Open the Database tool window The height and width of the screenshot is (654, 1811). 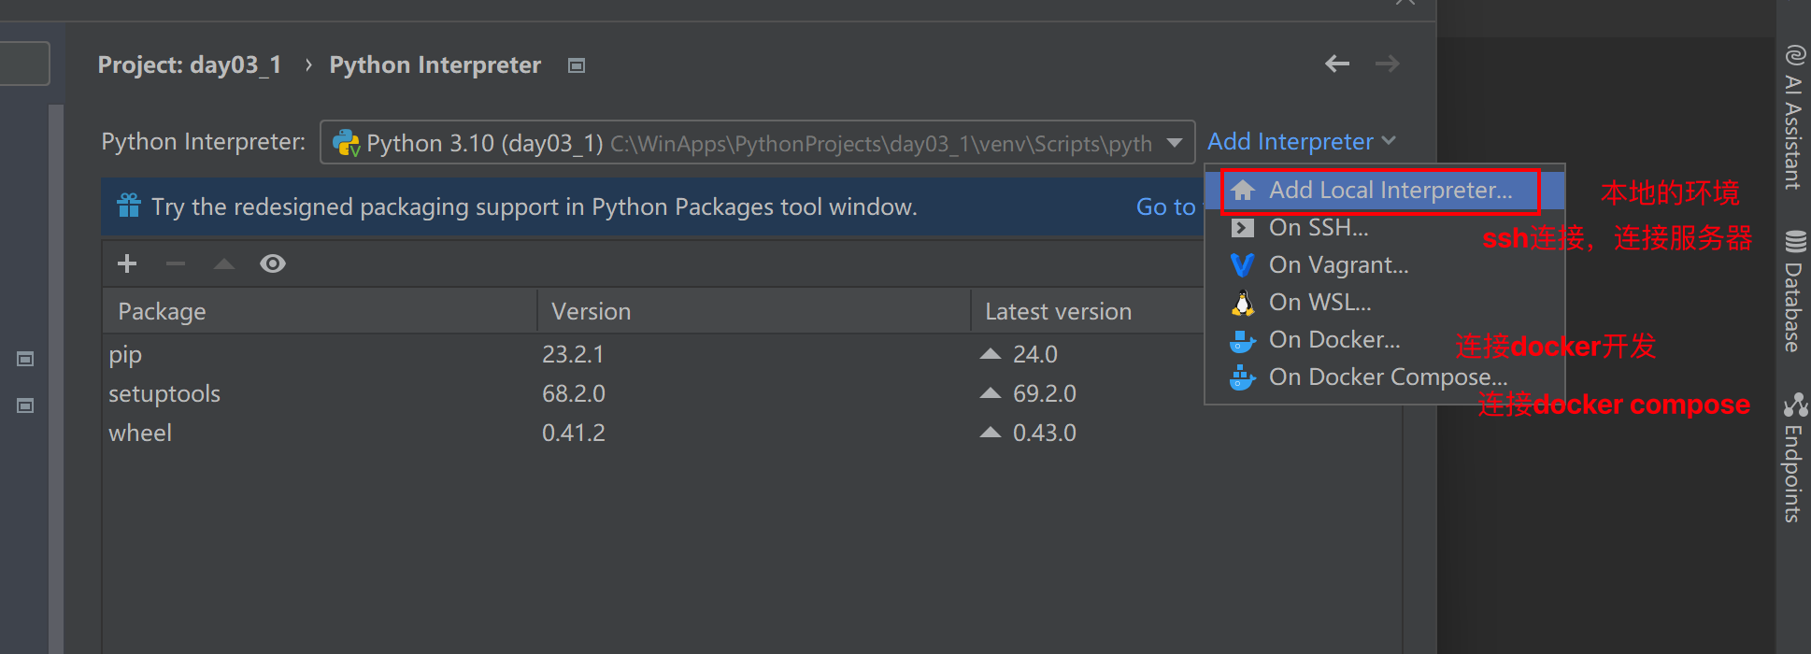tap(1793, 291)
